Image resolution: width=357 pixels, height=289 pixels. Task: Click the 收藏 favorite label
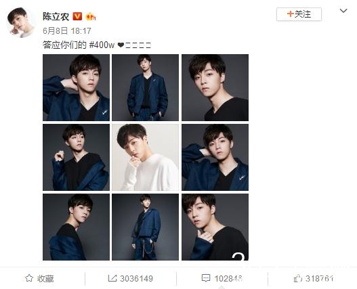point(46,278)
